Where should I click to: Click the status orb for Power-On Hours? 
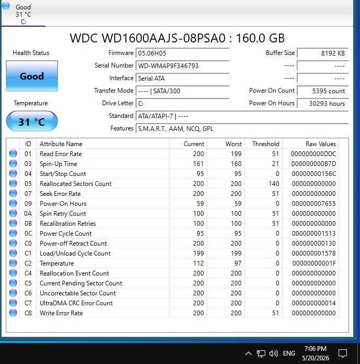tap(13, 203)
